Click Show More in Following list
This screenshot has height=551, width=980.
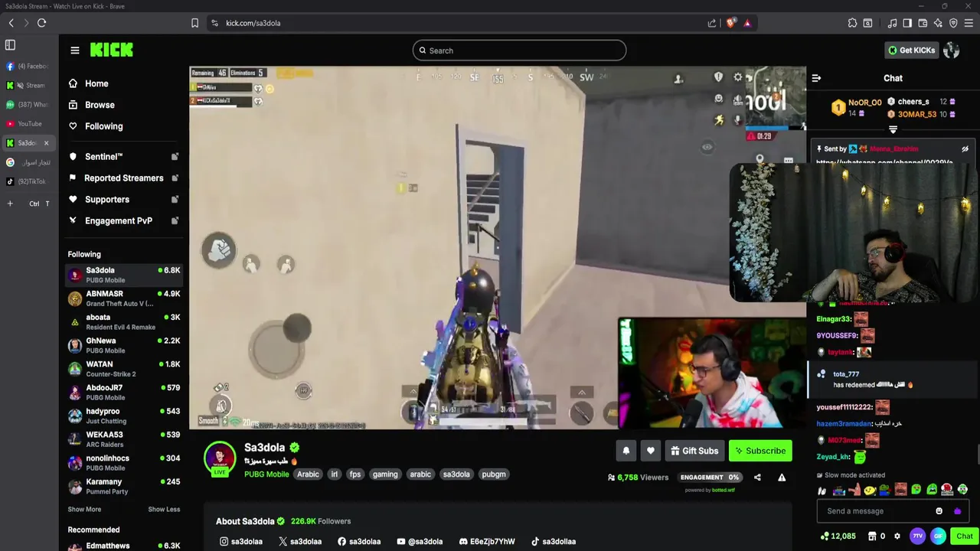tap(84, 509)
